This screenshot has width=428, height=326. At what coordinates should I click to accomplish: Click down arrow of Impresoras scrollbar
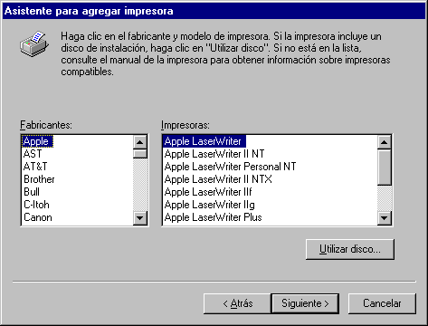coord(385,217)
